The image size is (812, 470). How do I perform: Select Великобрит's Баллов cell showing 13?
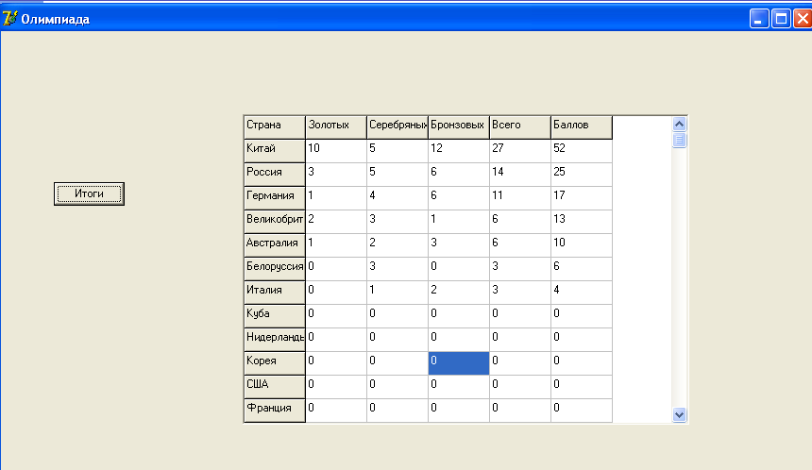click(582, 222)
